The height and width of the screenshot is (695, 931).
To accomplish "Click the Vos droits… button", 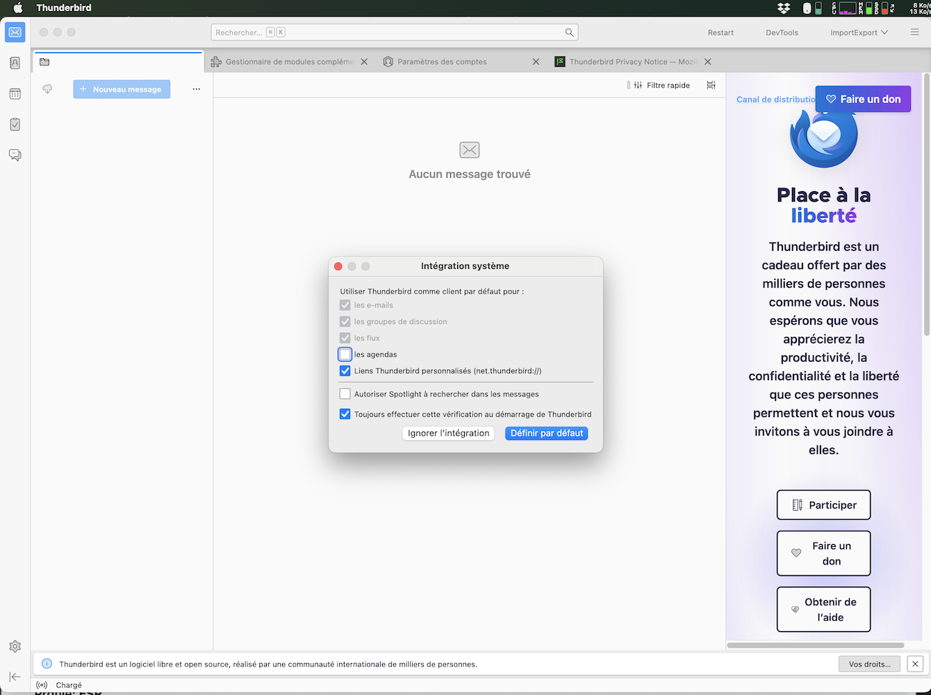I will 869,664.
